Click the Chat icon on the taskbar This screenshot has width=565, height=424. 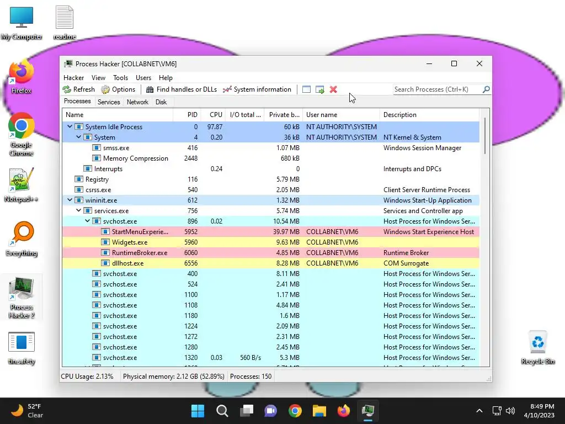(x=270, y=411)
